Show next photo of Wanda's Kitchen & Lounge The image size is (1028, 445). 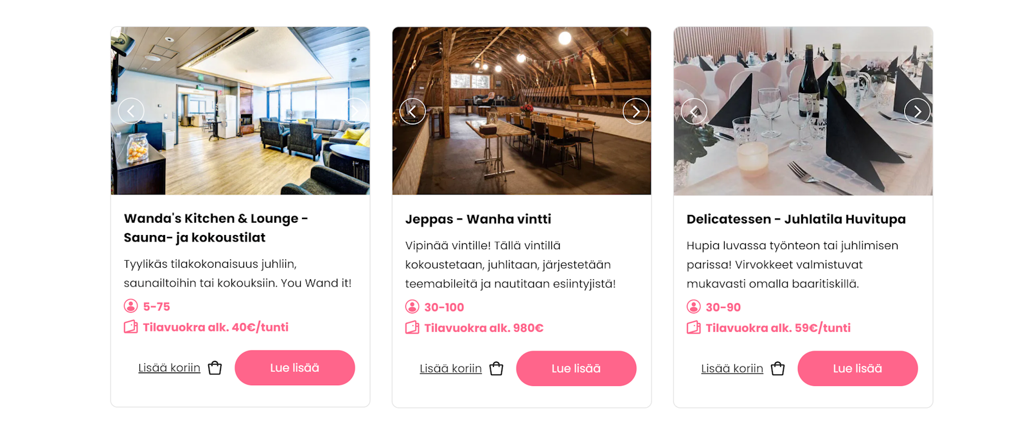click(355, 111)
